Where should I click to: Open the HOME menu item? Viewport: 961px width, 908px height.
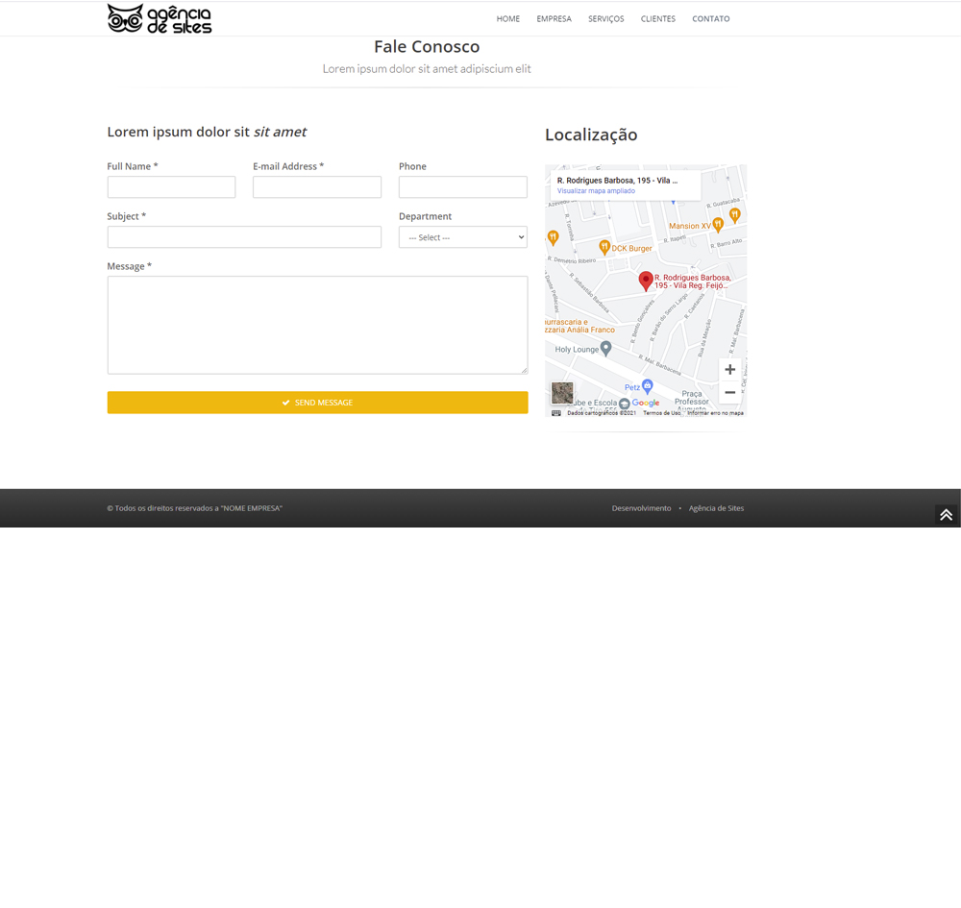507,19
